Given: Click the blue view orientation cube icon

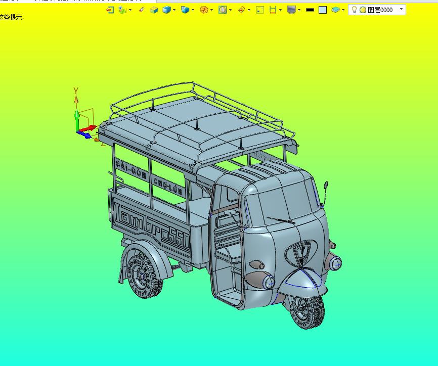Looking at the screenshot, I should tap(185, 10).
